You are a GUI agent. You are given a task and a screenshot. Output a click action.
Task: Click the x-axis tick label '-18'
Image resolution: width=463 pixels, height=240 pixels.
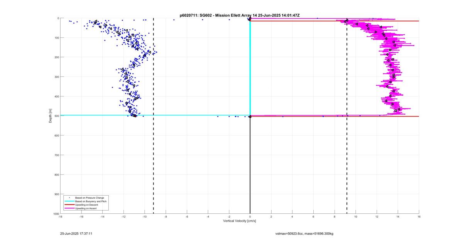point(60,216)
